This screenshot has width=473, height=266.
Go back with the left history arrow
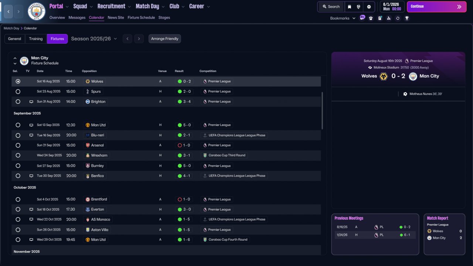(8, 11)
